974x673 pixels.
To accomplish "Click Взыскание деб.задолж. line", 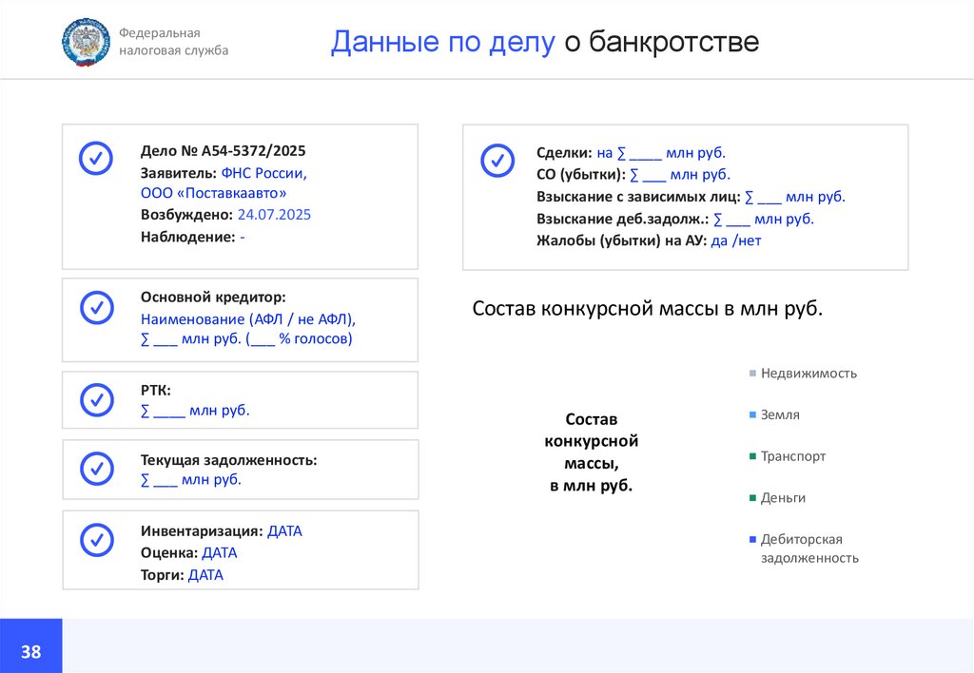I will [675, 220].
